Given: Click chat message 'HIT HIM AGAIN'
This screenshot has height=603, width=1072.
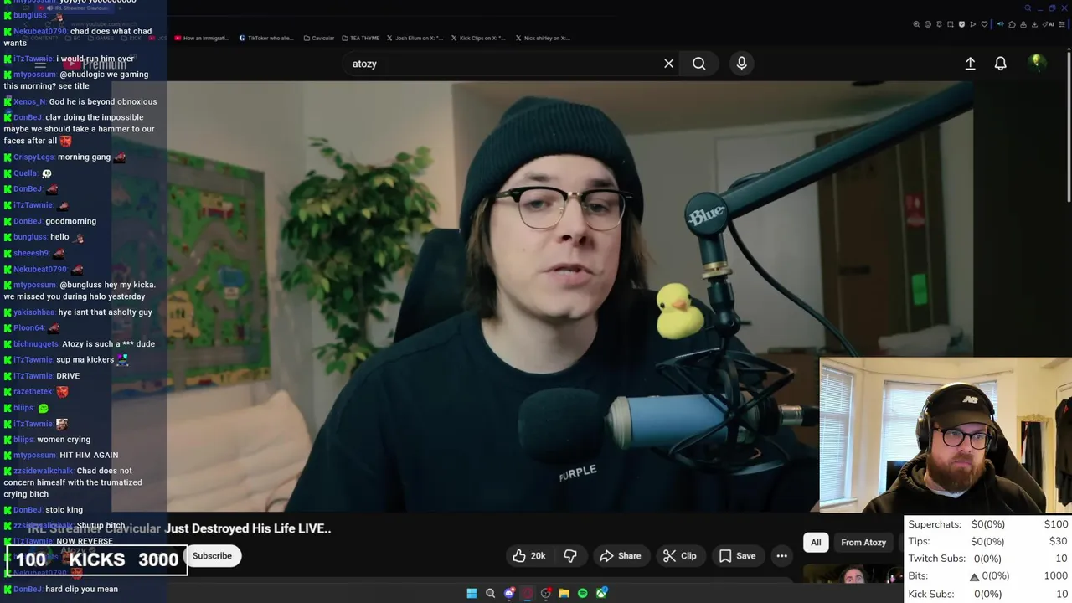Looking at the screenshot, I should pyautogui.click(x=89, y=455).
